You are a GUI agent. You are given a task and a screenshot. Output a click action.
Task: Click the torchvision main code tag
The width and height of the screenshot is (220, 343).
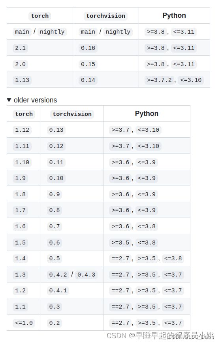[88, 32]
